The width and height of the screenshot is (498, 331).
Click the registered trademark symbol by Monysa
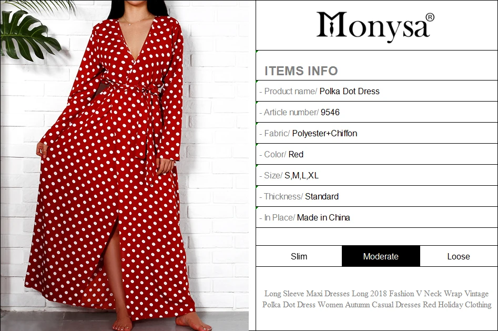[430, 17]
